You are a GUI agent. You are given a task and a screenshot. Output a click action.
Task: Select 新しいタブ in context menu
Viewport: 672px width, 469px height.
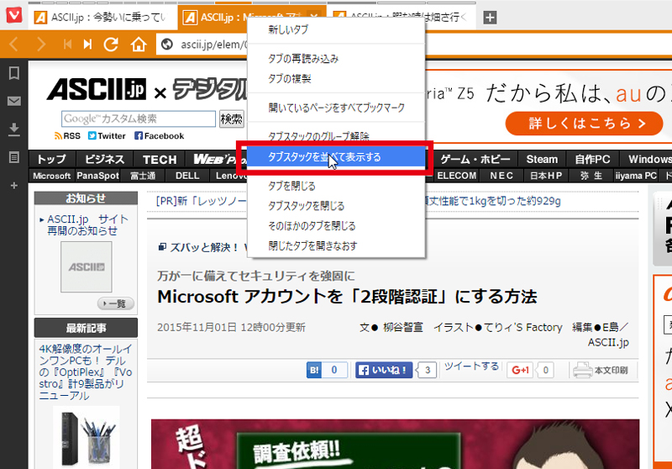pos(337,29)
